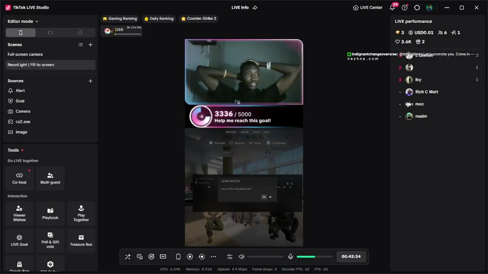Select the Goal source

pos(50,101)
